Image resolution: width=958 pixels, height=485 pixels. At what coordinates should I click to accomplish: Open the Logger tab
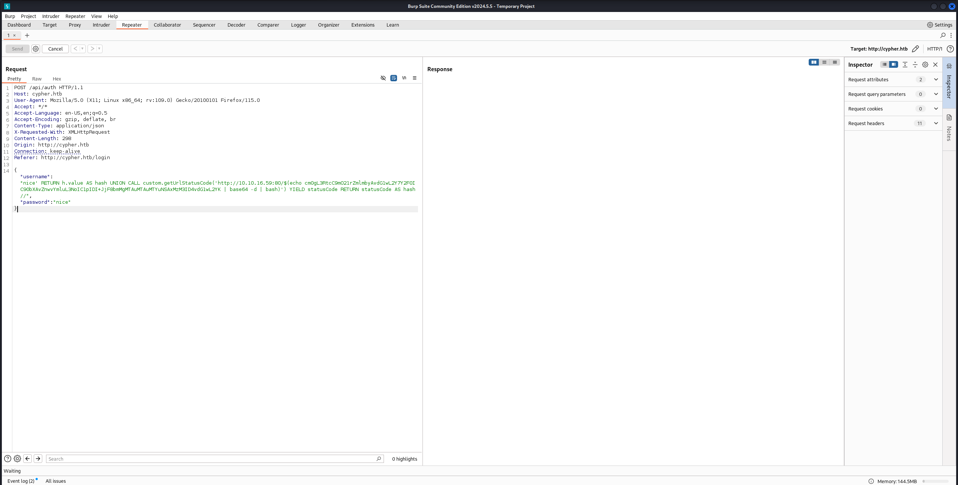(299, 25)
